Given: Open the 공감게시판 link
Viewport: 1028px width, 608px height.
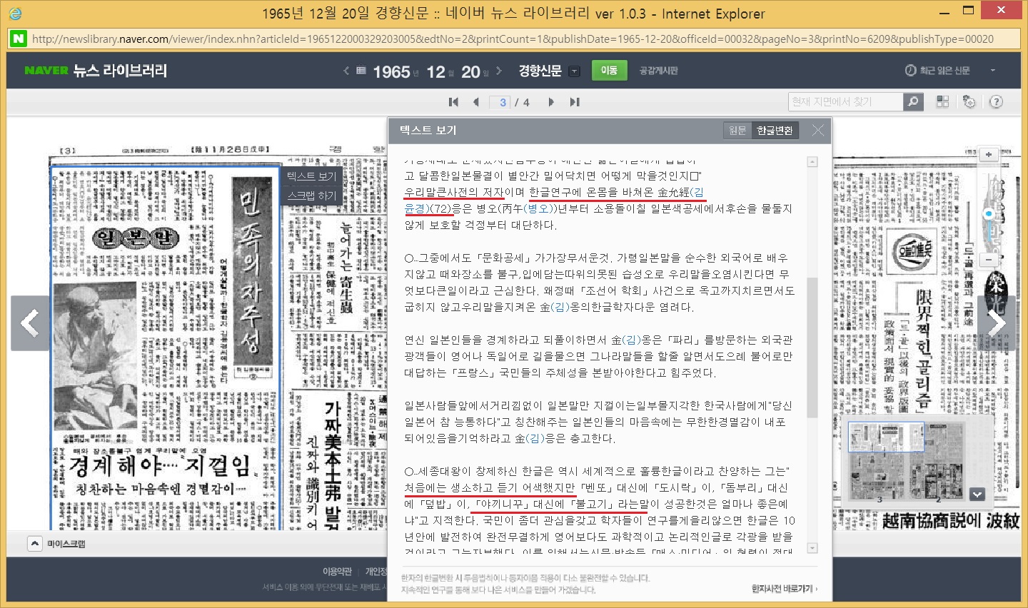Looking at the screenshot, I should pyautogui.click(x=658, y=71).
